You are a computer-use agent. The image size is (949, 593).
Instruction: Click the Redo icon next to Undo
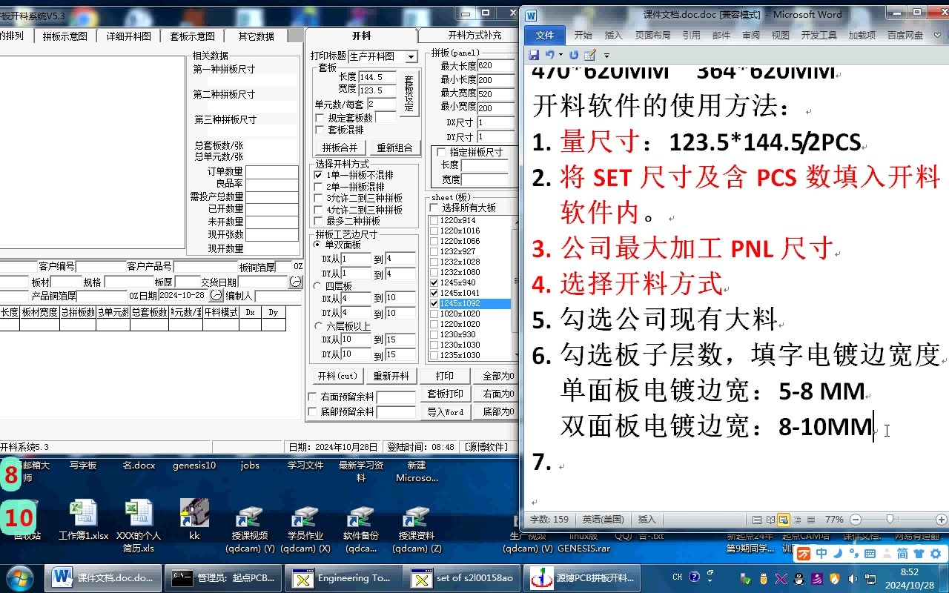coord(574,54)
